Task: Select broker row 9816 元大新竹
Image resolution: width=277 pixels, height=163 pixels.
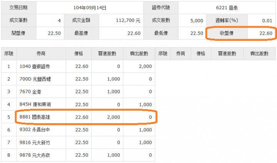Action: [x=78, y=143]
